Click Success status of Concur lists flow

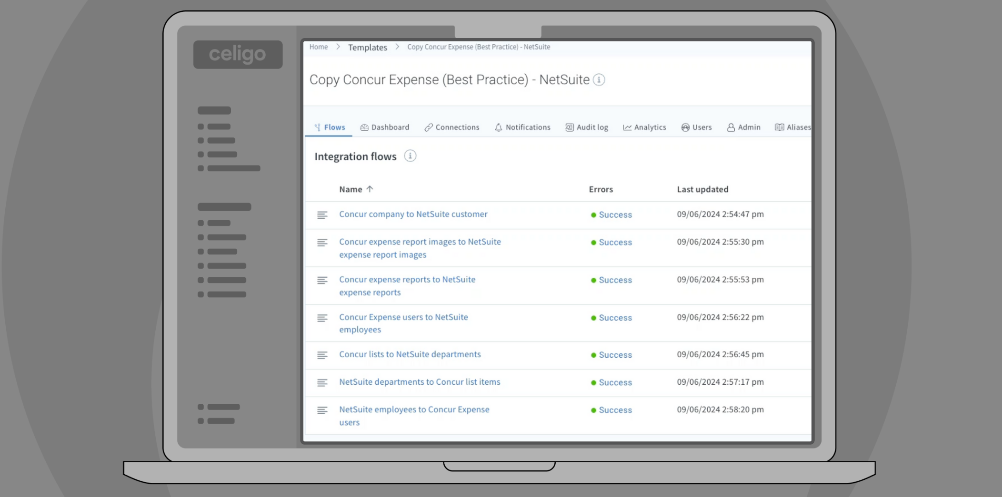pyautogui.click(x=611, y=355)
